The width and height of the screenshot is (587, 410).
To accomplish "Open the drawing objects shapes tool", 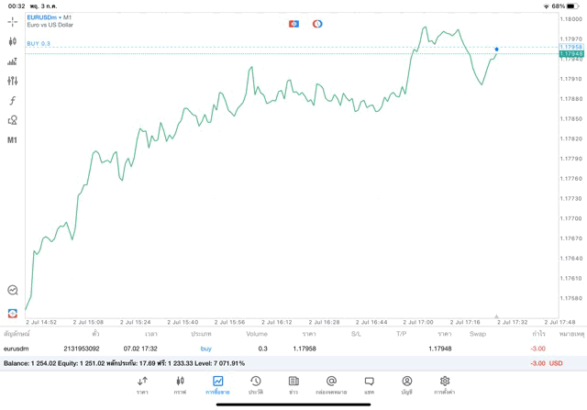I will pos(12,120).
